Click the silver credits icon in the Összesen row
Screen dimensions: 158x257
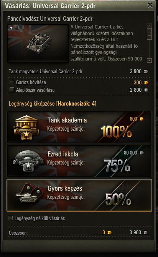click(146, 232)
